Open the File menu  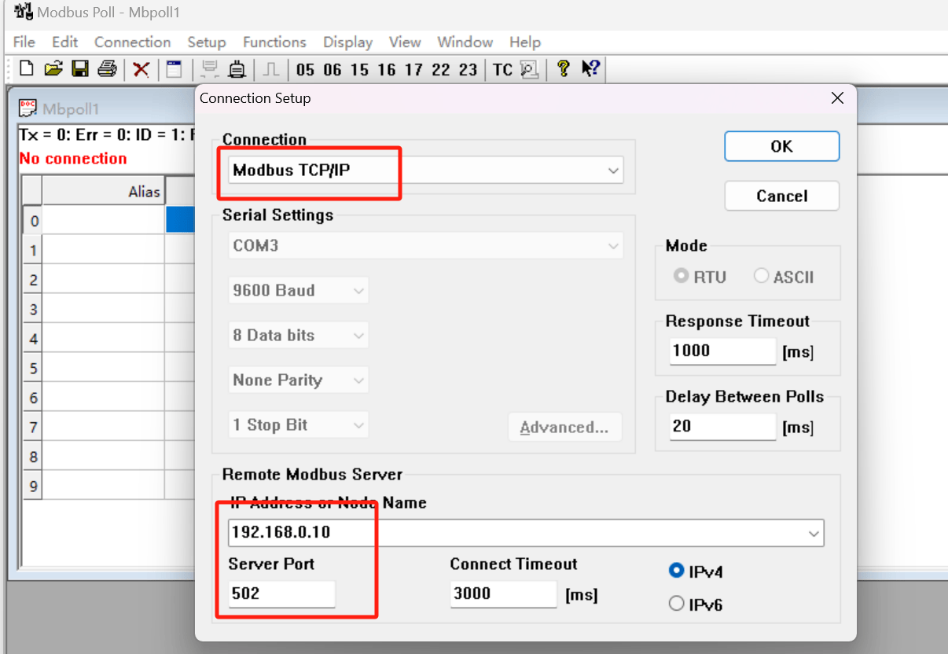tap(24, 42)
